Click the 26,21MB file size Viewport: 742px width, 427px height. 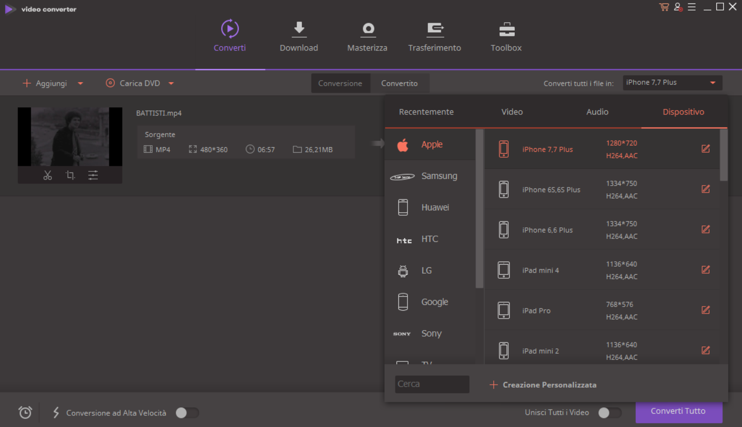[x=318, y=150]
